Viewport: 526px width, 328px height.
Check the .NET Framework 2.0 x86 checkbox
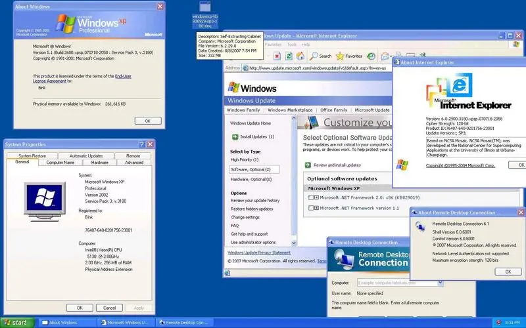[x=311, y=197]
